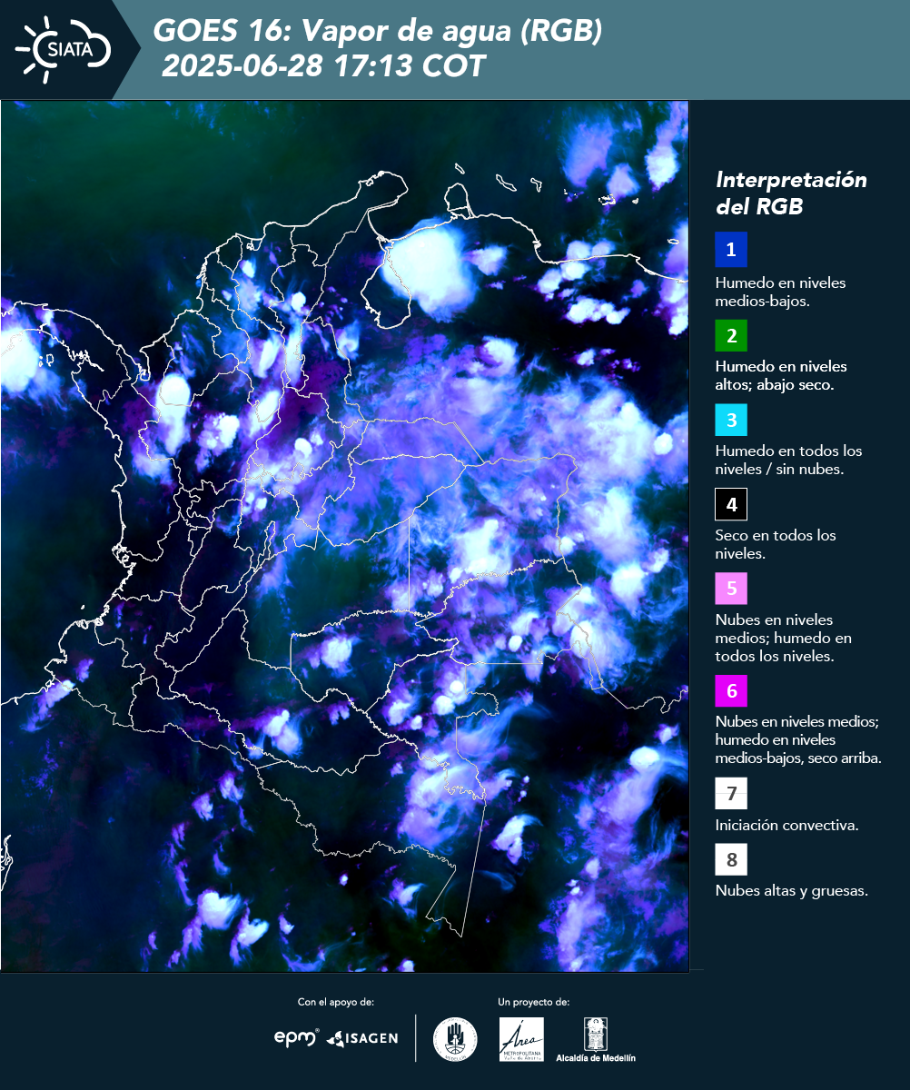This screenshot has height=1090, width=910.
Task: Click the "Con el apoyo de:" caption
Action: (336, 1002)
